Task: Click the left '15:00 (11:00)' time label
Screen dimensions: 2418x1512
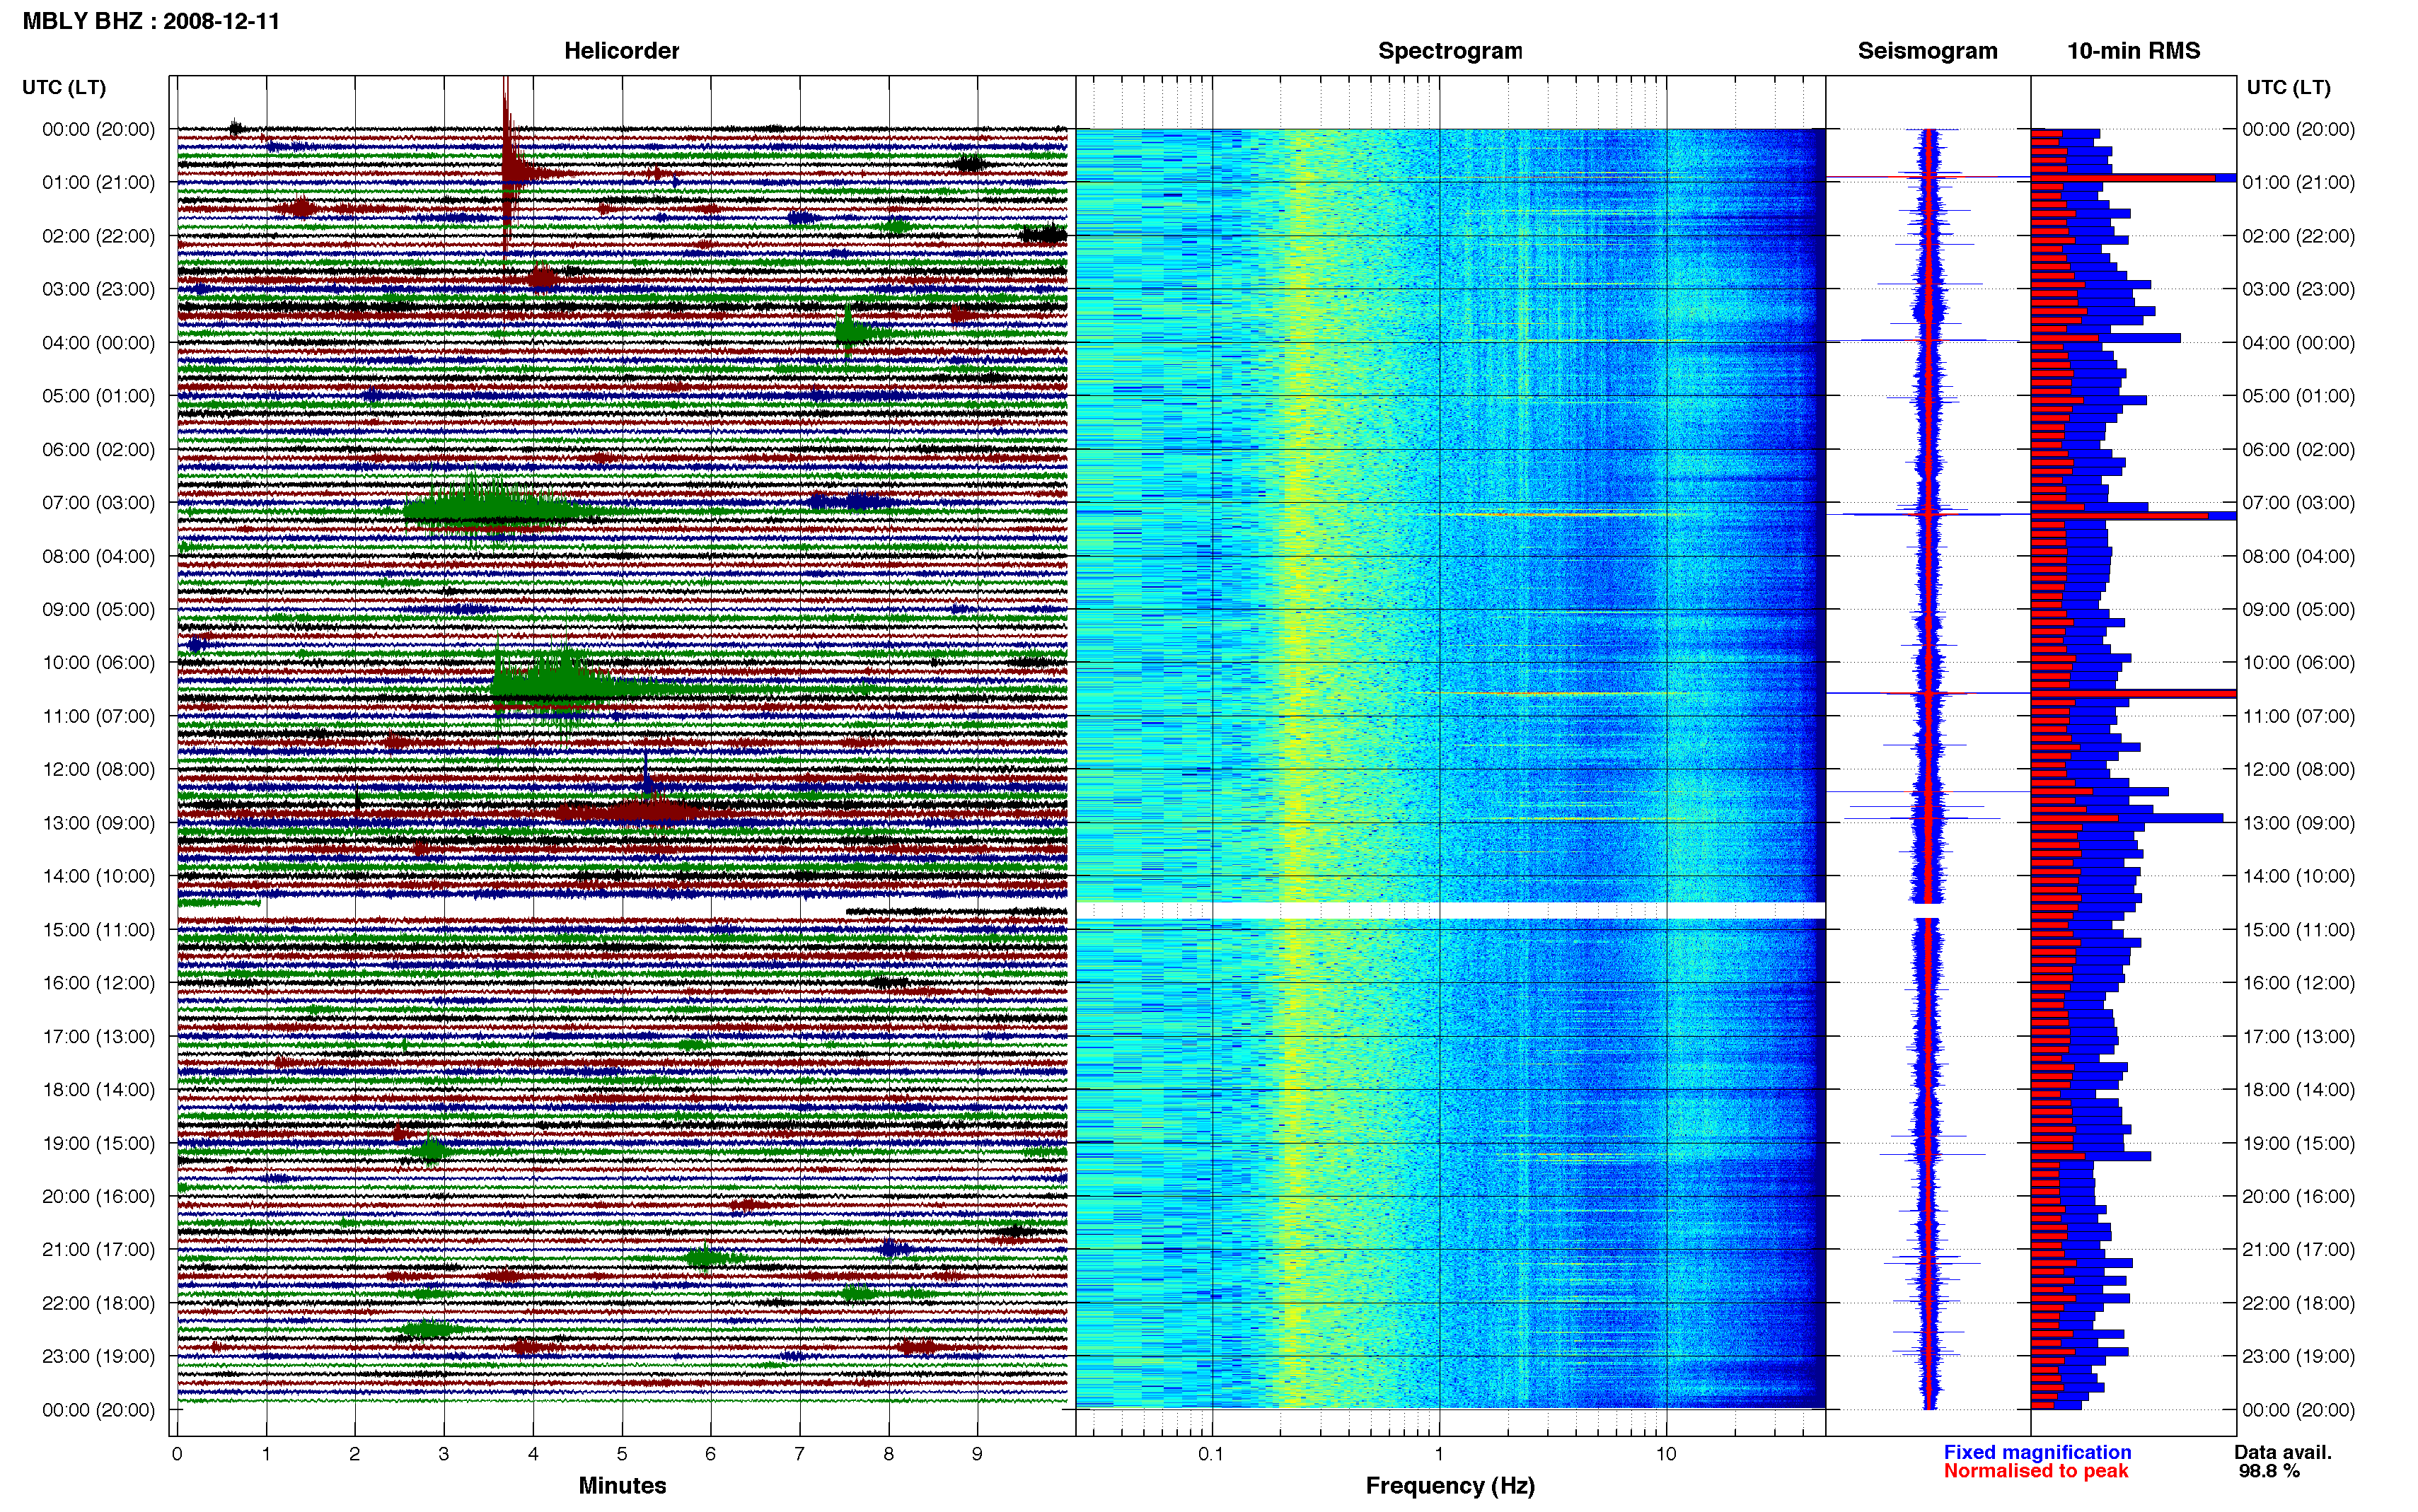Action: click(x=99, y=930)
